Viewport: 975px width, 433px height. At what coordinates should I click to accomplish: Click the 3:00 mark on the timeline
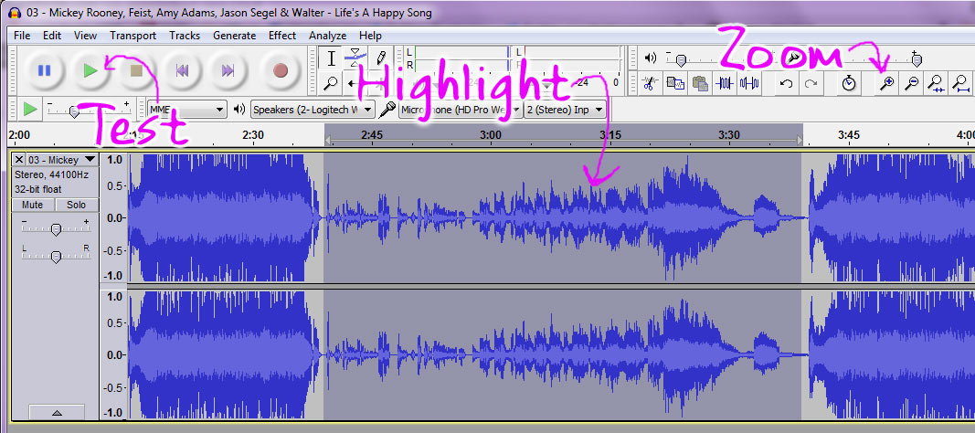tap(491, 135)
